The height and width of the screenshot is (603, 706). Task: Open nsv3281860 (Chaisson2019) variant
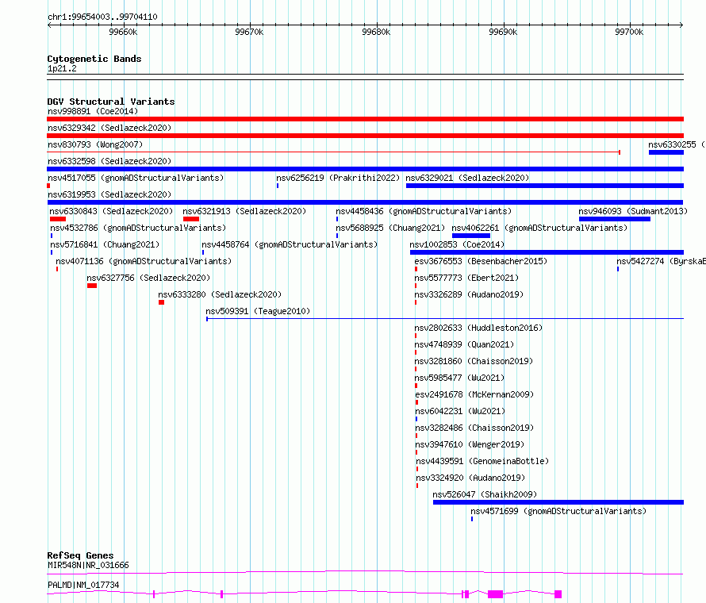[474, 361]
